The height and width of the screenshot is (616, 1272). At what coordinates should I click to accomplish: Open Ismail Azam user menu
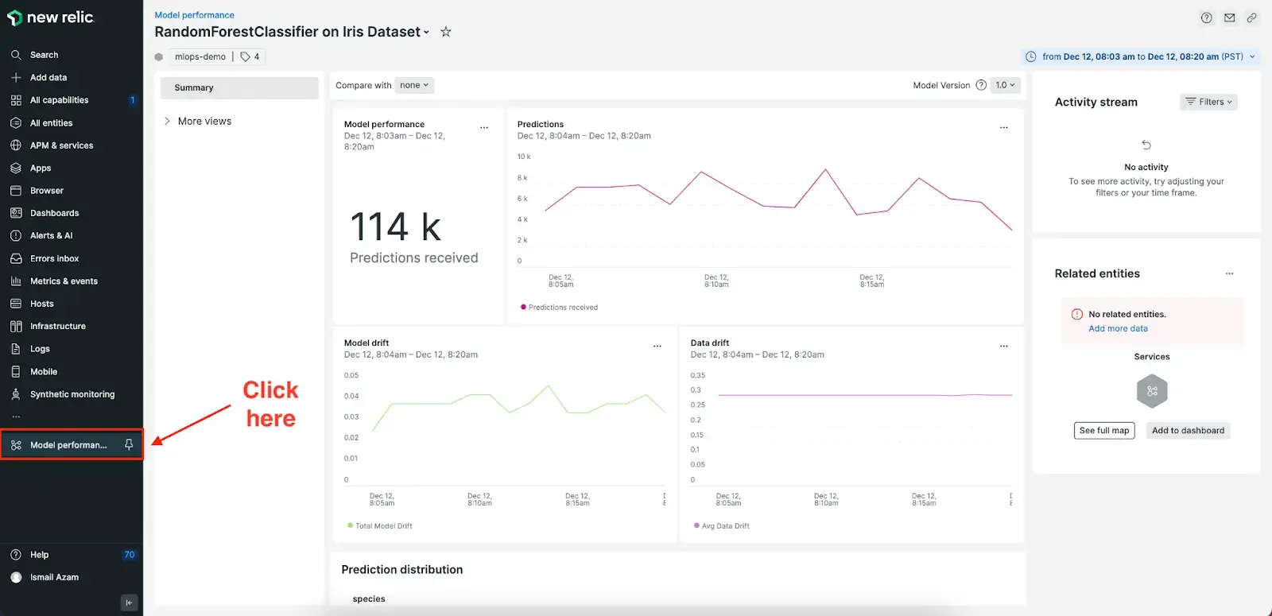click(x=54, y=577)
